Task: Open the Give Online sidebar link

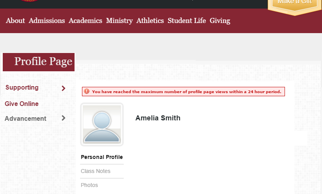Action: coord(21,104)
